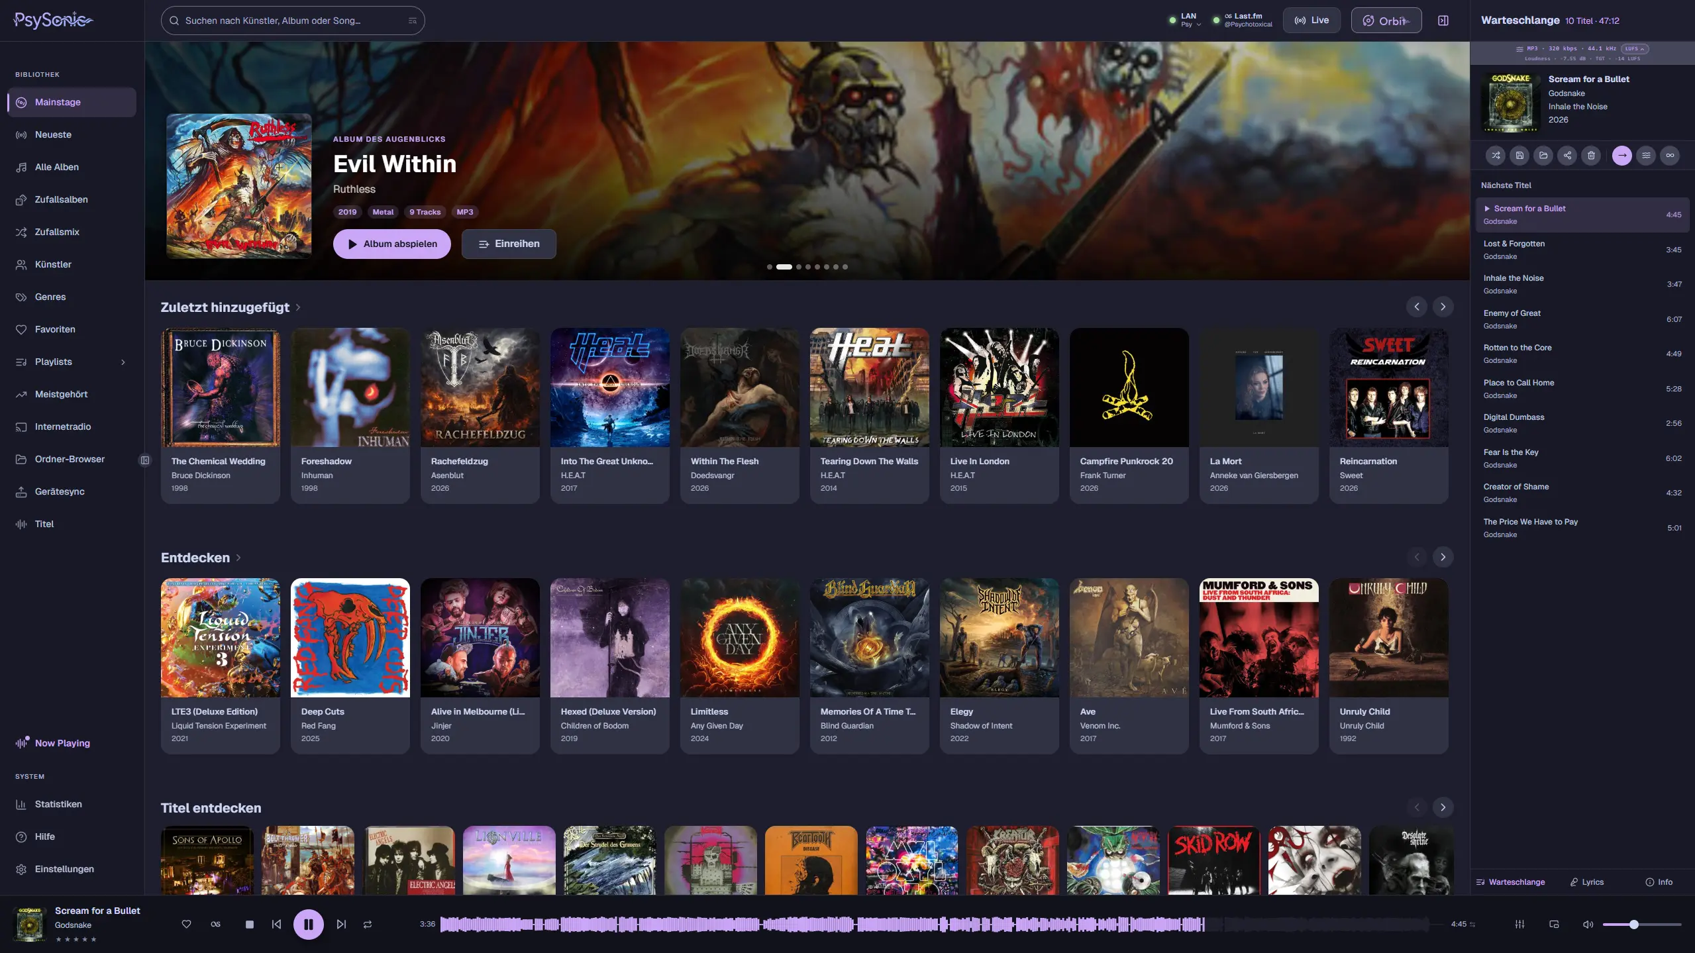
Task: Open the Skid Row track cover in Titel entdecken
Action: 1214,860
